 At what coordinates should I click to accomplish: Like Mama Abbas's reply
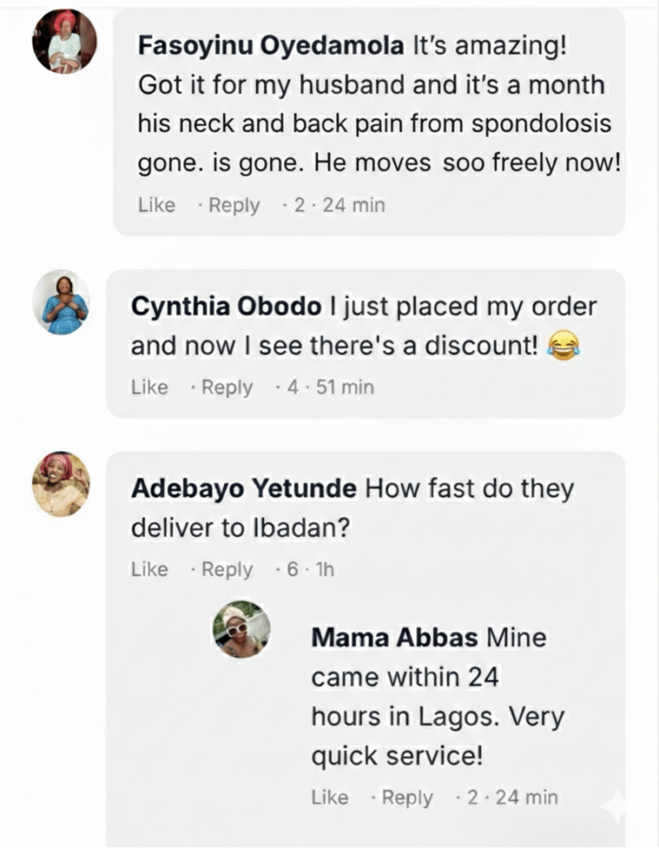click(x=329, y=797)
